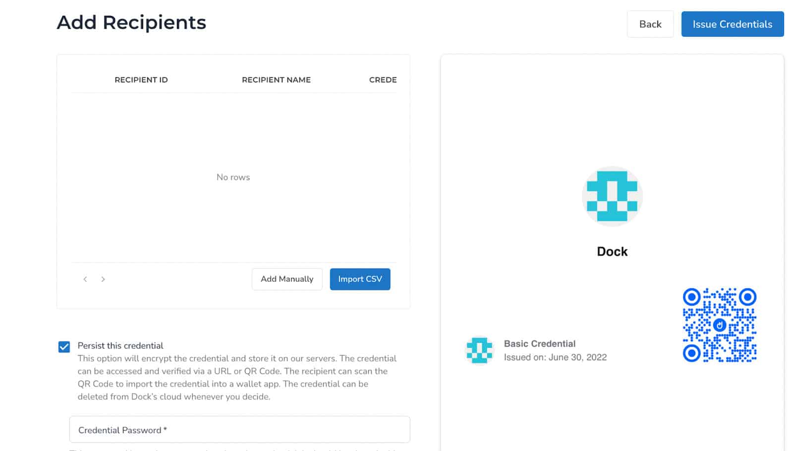This screenshot has width=793, height=451.
Task: Click the No rows empty table area
Action: pos(233,177)
